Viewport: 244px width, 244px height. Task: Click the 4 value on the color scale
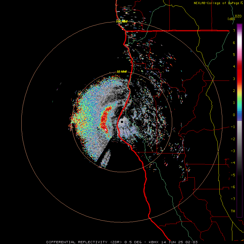[x=234, y=67]
